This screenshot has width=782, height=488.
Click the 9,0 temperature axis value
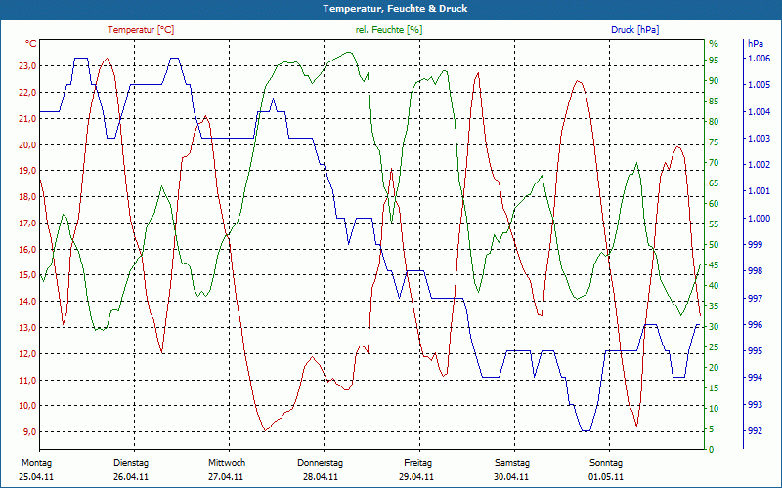(29, 432)
